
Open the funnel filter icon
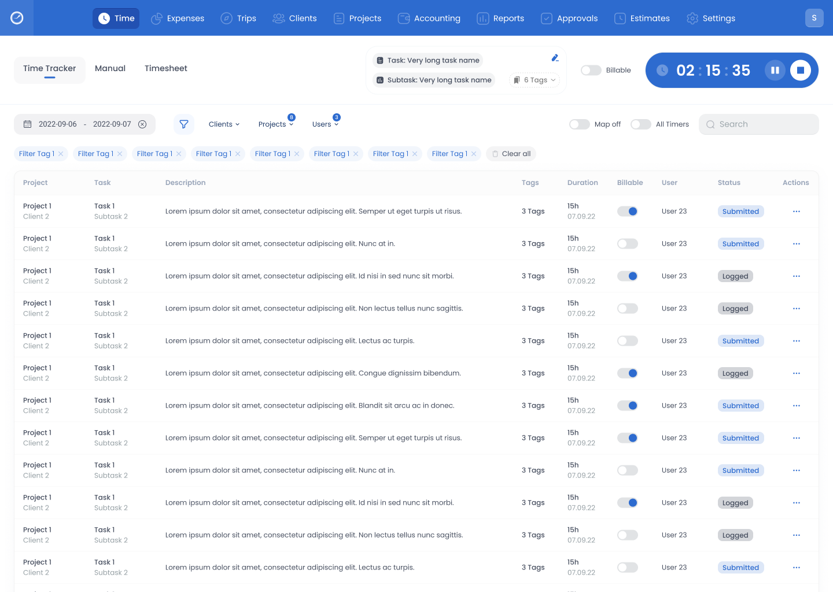pos(184,124)
